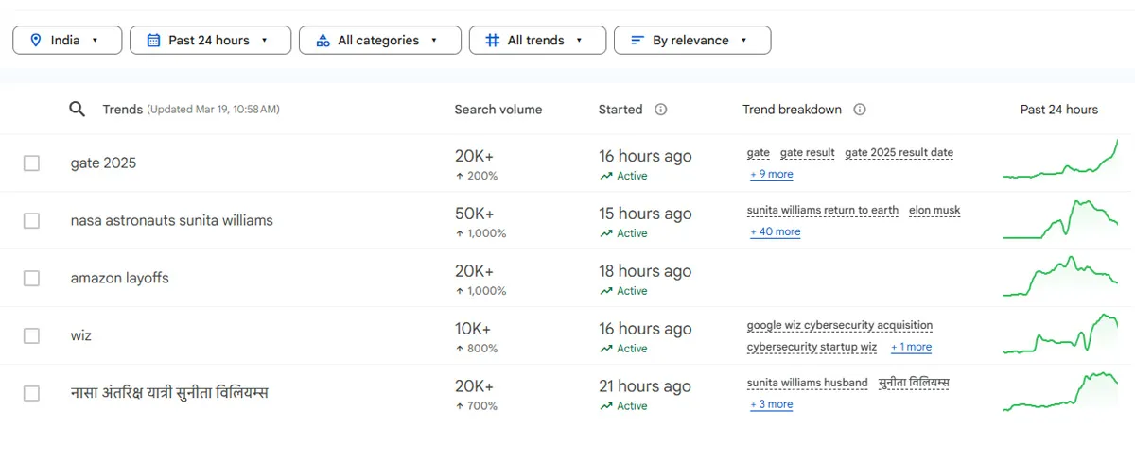Image resolution: width=1135 pixels, height=462 pixels.
Task: Click the Active trend arrow icon for amazon layoffs
Action: [605, 291]
